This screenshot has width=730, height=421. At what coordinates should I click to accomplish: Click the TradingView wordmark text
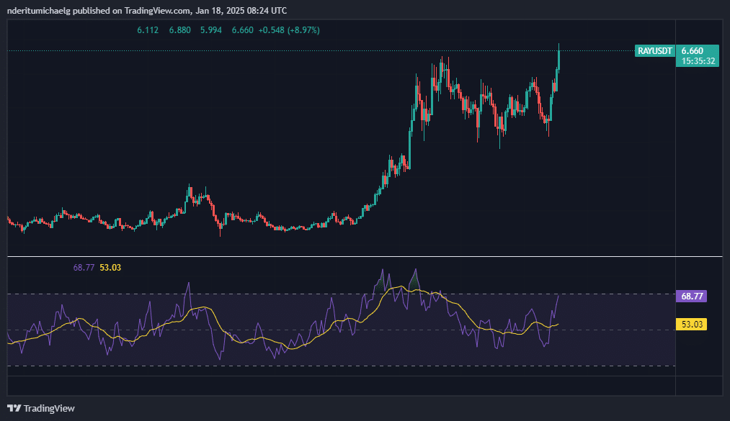pos(49,408)
